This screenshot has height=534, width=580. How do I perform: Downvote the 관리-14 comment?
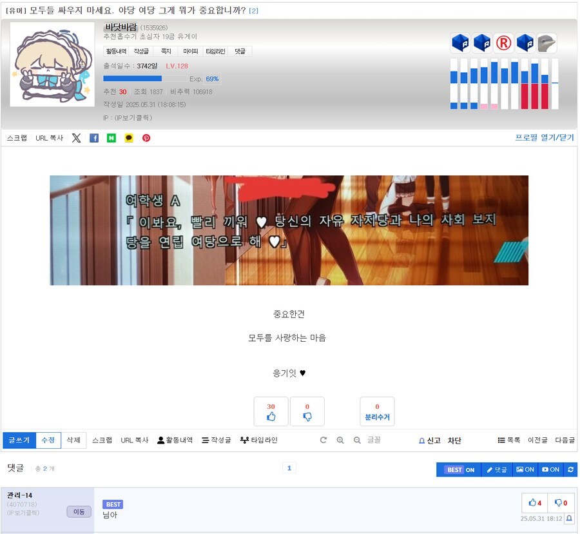[x=561, y=502]
